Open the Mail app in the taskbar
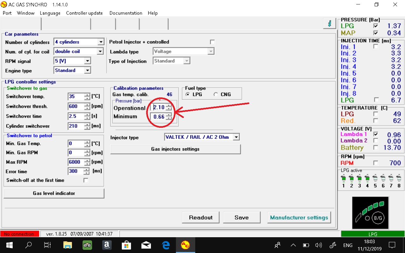405x253 pixels. 146,245
